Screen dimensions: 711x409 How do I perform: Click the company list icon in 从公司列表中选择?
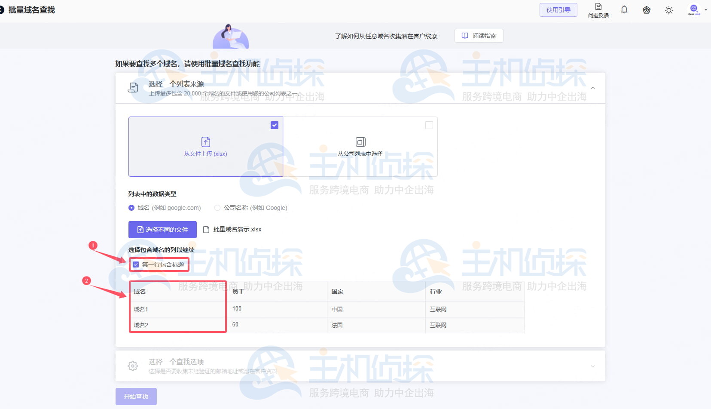pyautogui.click(x=360, y=142)
